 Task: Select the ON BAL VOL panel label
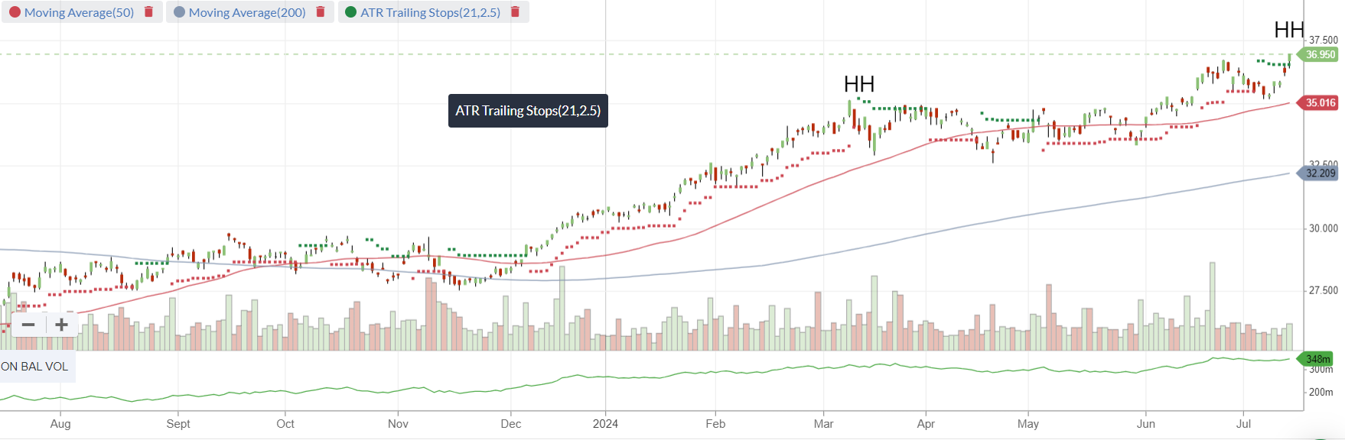[x=34, y=367]
